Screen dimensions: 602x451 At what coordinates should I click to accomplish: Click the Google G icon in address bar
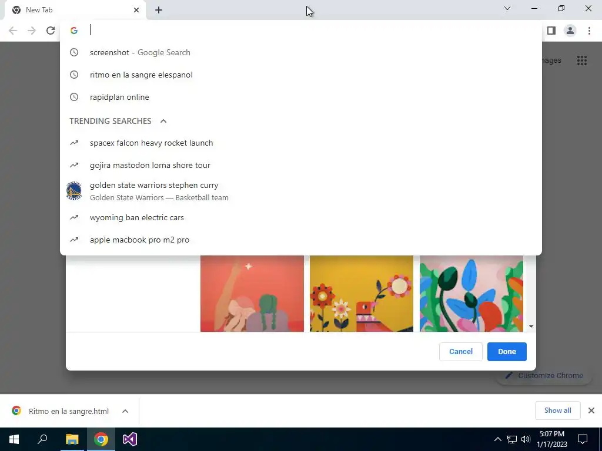point(74,31)
